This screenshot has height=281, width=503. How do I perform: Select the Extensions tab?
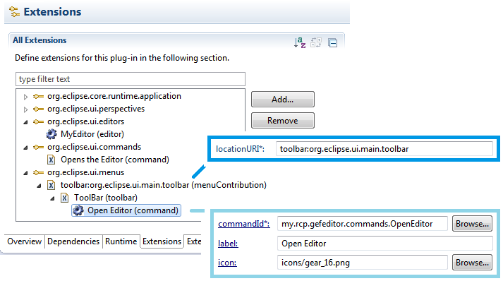(162, 241)
